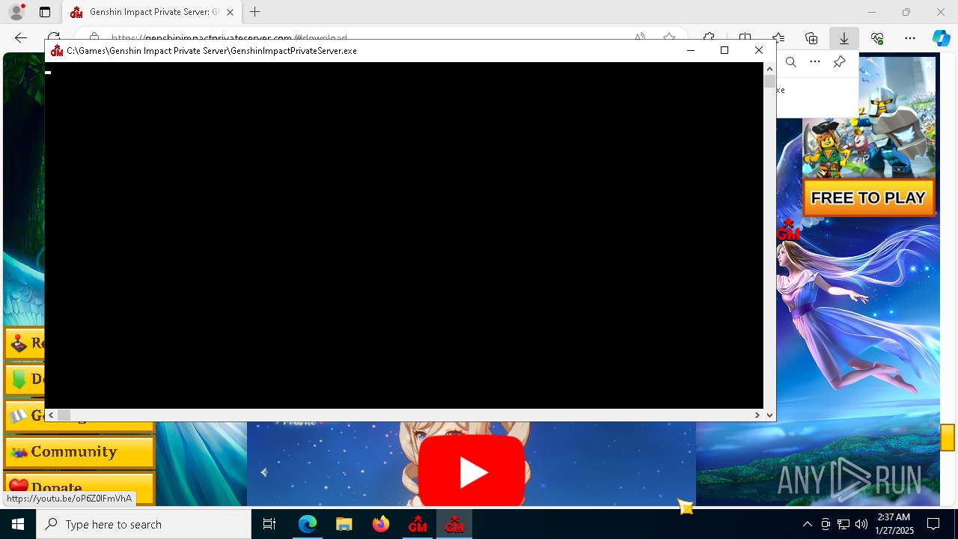958x539 pixels.
Task: Open the Community menu button on the website
Action: tap(79, 452)
